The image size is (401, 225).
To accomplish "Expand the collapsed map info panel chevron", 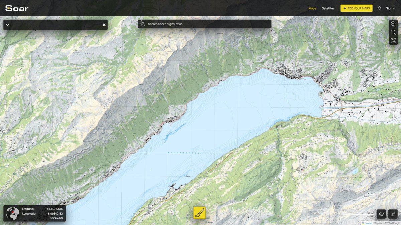I will point(7,25).
